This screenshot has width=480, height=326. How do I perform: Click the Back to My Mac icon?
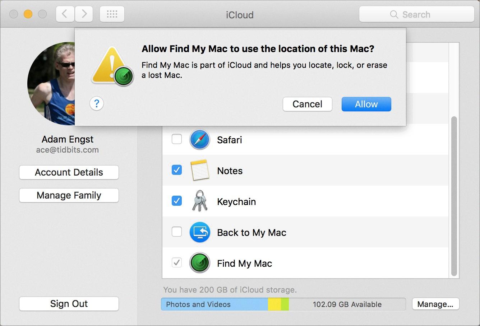pyautogui.click(x=199, y=232)
